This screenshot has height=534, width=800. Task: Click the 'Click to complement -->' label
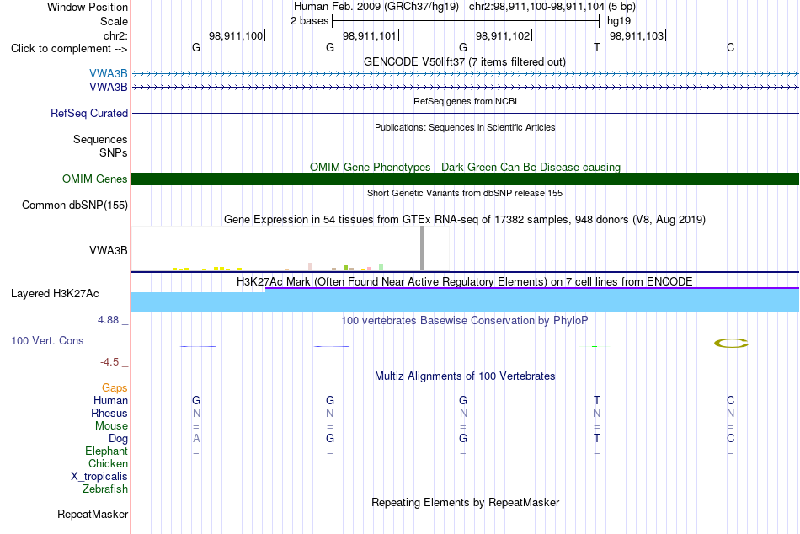coord(69,49)
